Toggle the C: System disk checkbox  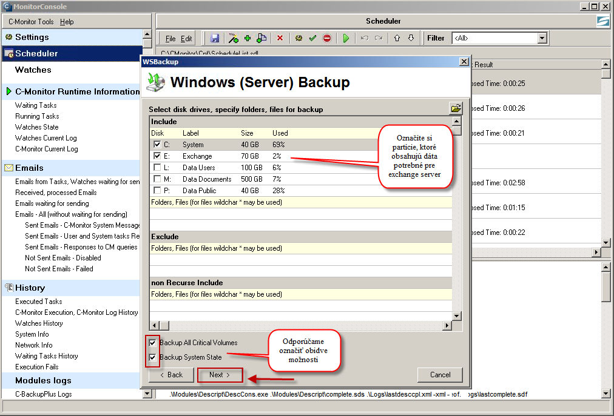(157, 145)
